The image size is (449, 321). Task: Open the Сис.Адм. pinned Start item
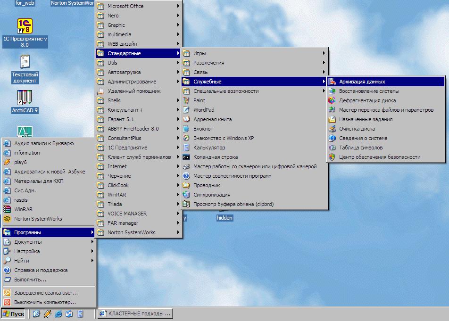point(49,190)
